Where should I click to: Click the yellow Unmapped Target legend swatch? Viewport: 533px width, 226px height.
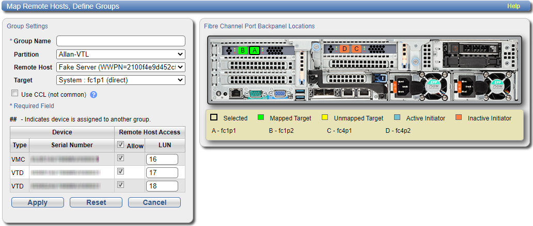(324, 118)
